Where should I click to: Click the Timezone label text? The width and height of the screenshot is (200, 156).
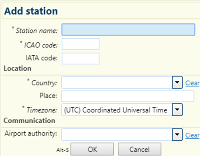click(x=42, y=110)
